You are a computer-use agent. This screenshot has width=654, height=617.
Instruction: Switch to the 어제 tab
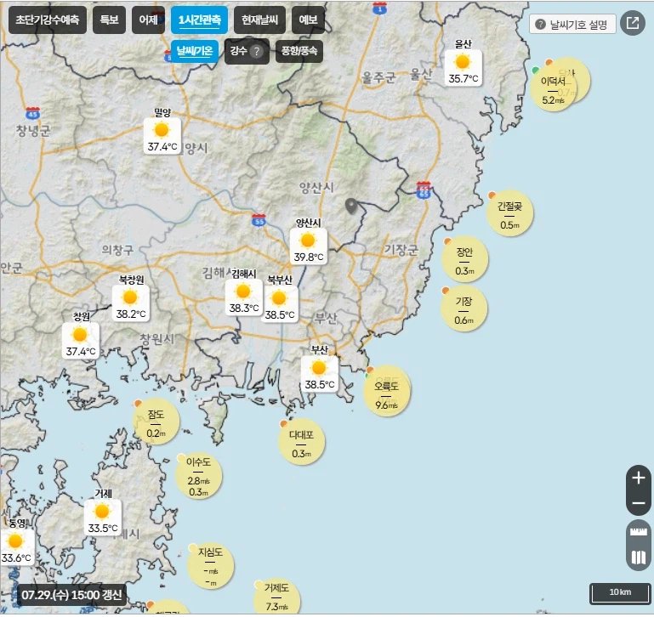[x=148, y=20]
